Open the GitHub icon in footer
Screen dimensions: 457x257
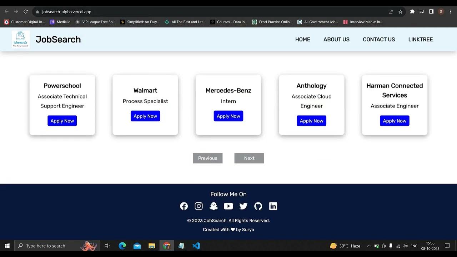pos(258,206)
